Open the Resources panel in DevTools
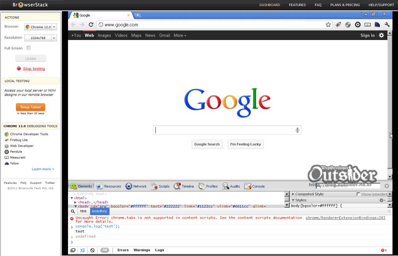The width and height of the screenshot is (398, 256). tap(109, 186)
